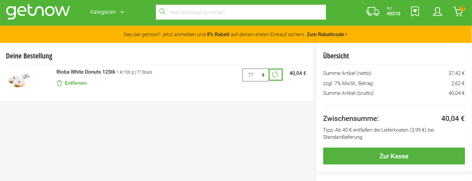Open the delivery truck icon

point(372,12)
